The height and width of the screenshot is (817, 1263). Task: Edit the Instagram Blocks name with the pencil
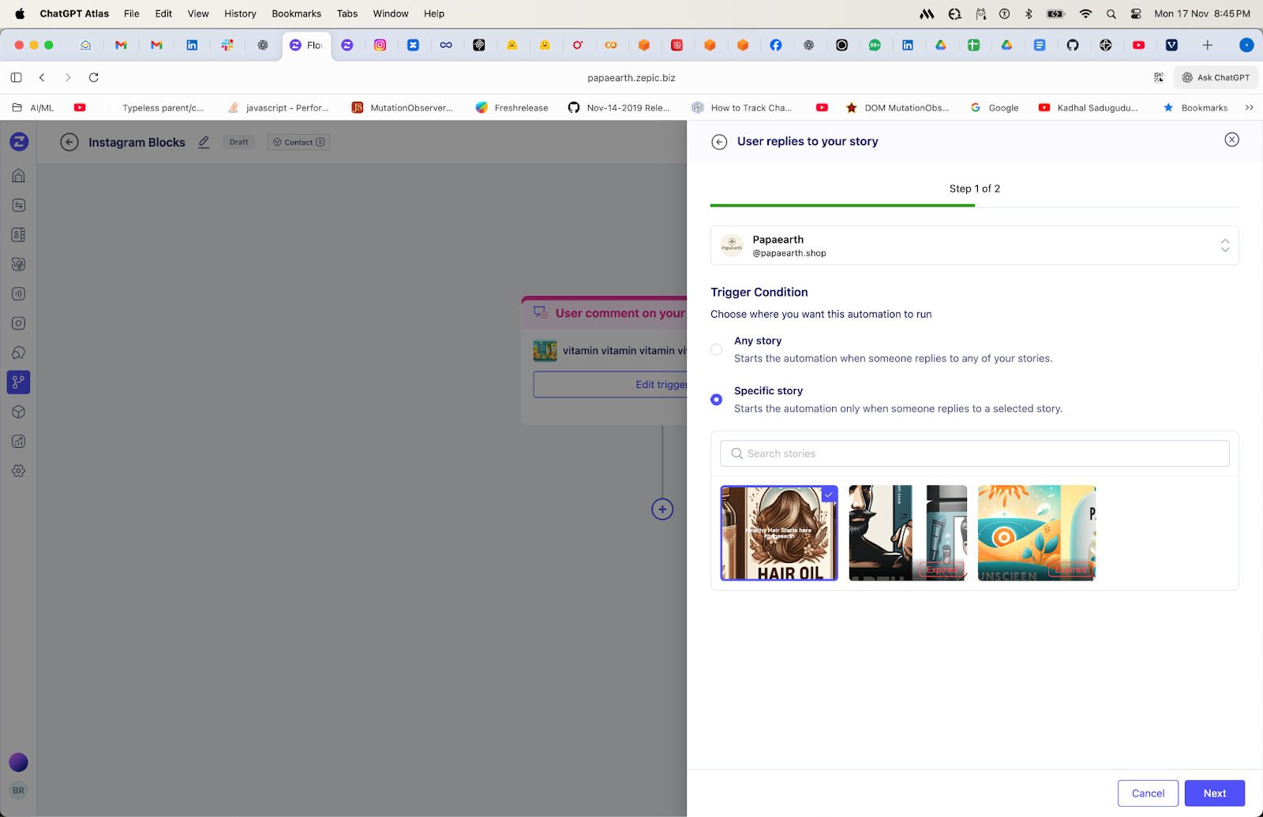[204, 142]
